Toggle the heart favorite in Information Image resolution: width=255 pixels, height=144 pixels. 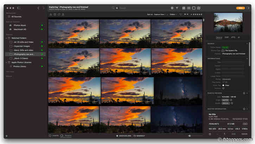click(x=223, y=89)
